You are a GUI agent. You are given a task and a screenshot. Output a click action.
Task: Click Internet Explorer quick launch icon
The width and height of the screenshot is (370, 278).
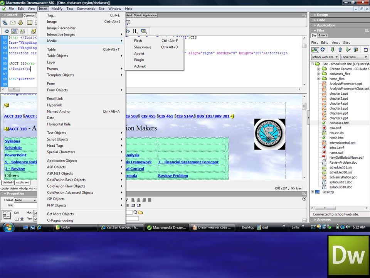point(39,227)
